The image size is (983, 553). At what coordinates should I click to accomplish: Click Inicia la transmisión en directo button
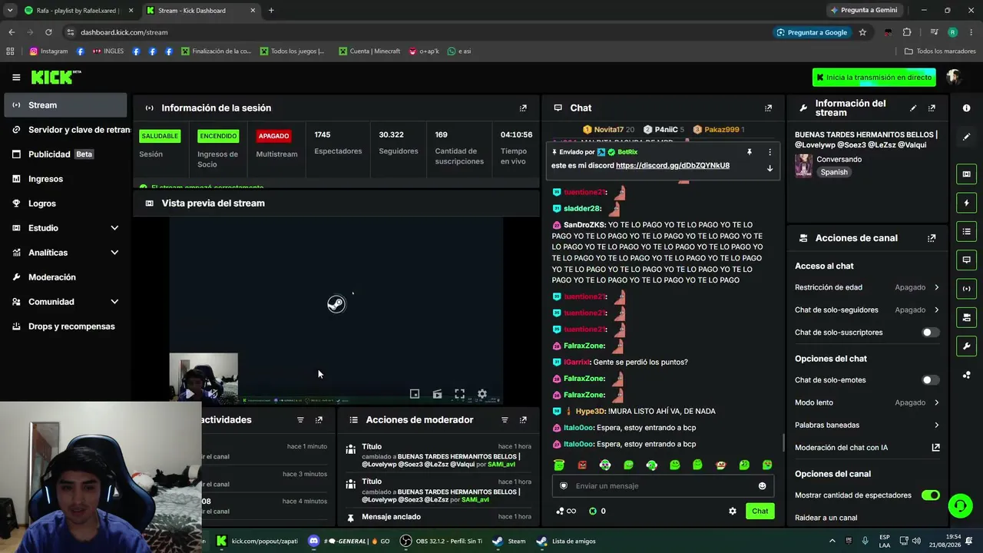[874, 78]
